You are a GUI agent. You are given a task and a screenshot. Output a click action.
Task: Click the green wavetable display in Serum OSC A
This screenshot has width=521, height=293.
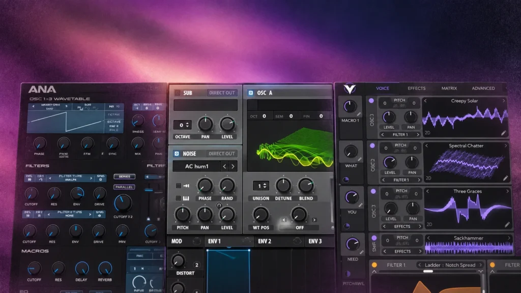290,146
